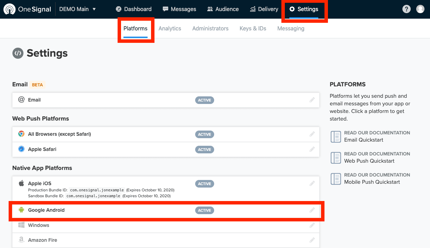Open the Web Push Quickstart link
Screen dimensions: 430x248
[x=369, y=161]
